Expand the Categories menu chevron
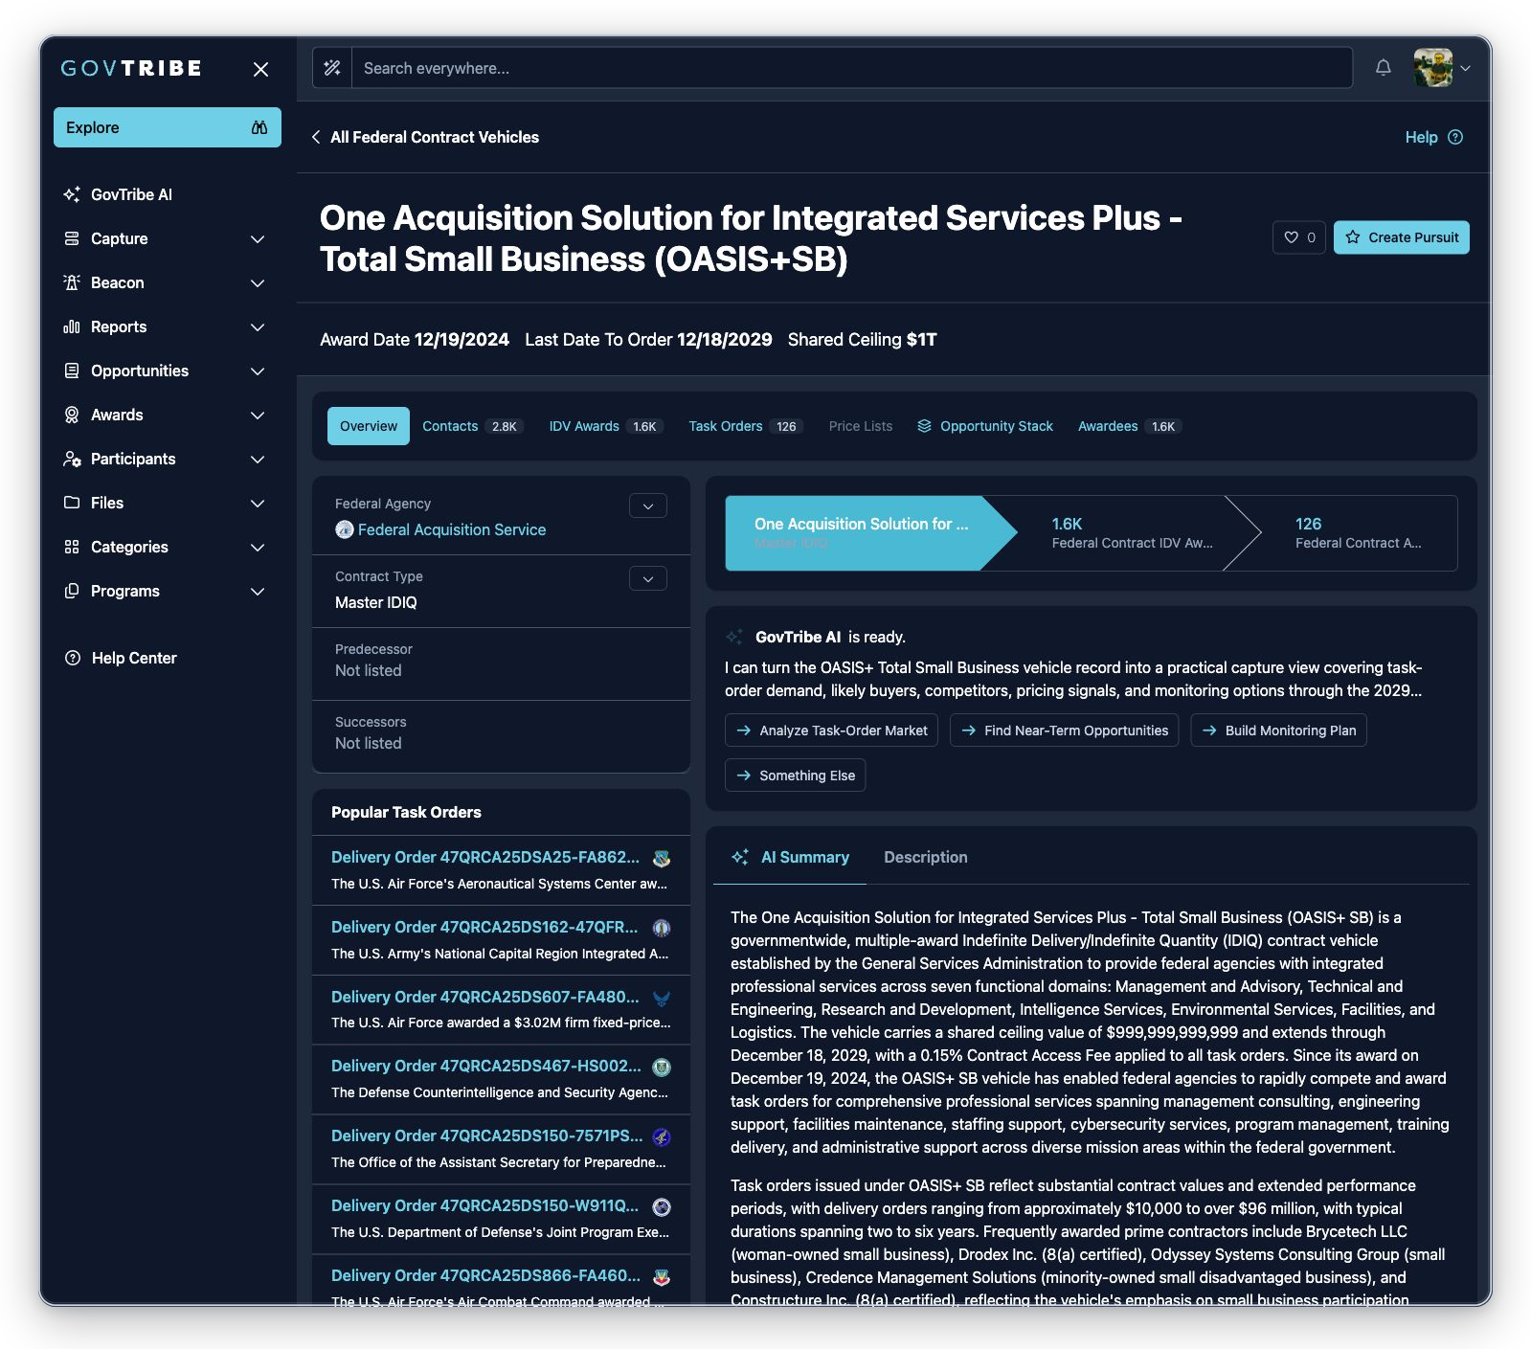This screenshot has width=1531, height=1349. click(x=258, y=547)
